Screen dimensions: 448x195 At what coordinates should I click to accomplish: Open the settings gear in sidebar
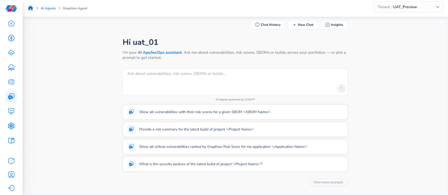[11, 126]
